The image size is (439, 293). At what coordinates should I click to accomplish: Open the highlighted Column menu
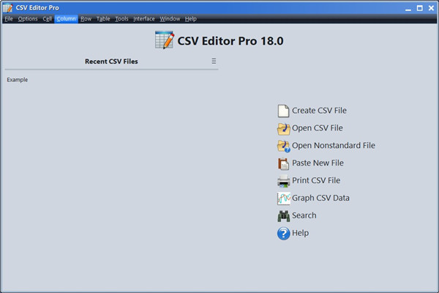66,19
